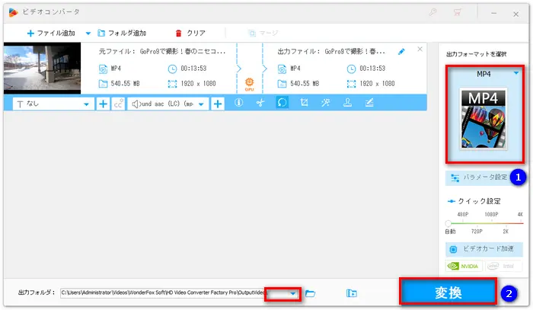Open the watermark stamp tool

[348, 104]
